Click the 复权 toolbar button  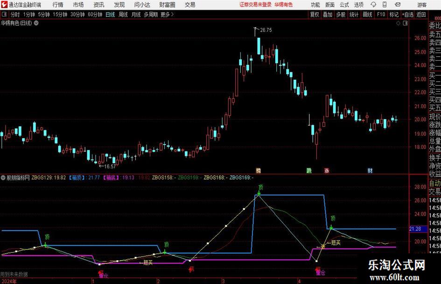point(315,14)
